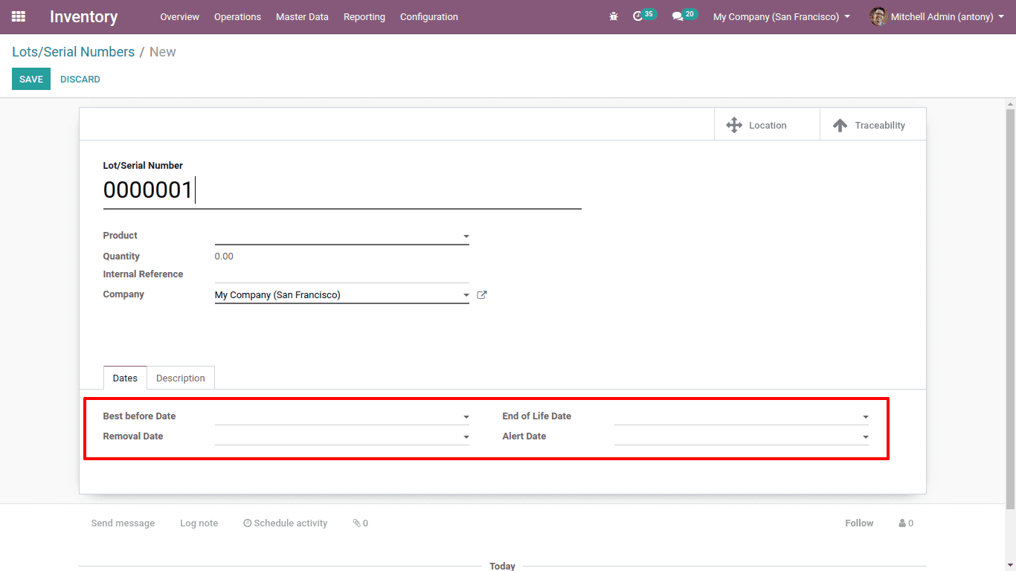Click the Inventory app title
The width and height of the screenshot is (1016, 571).
click(83, 16)
